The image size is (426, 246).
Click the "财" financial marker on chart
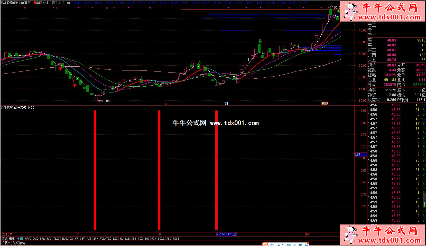(x=226, y=104)
